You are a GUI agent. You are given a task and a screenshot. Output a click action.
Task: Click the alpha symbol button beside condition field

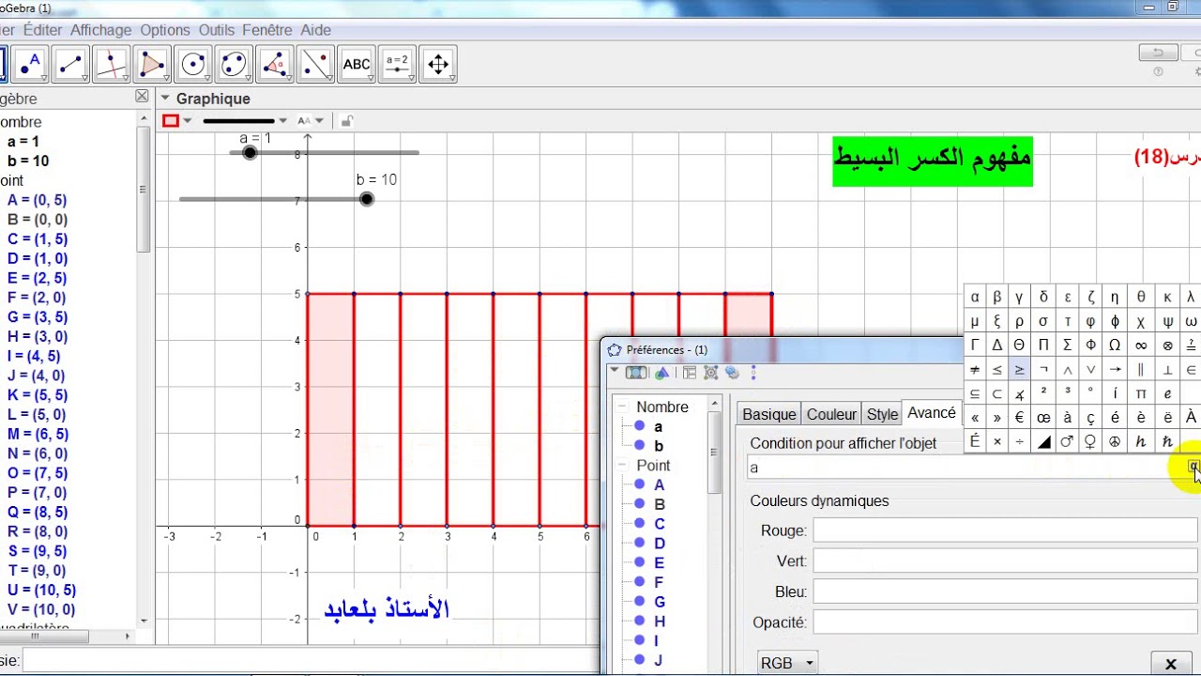coord(1193,467)
